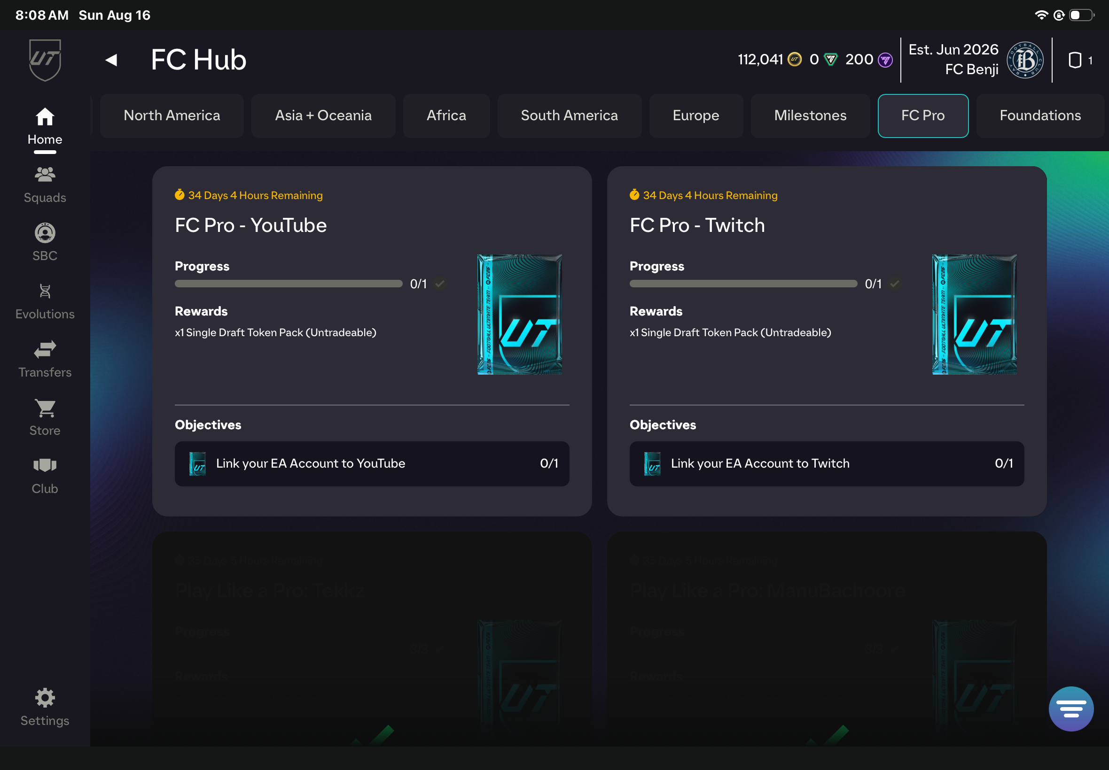The image size is (1109, 770).
Task: View the YouTube Single Draft Token Pack image
Action: coord(520,315)
